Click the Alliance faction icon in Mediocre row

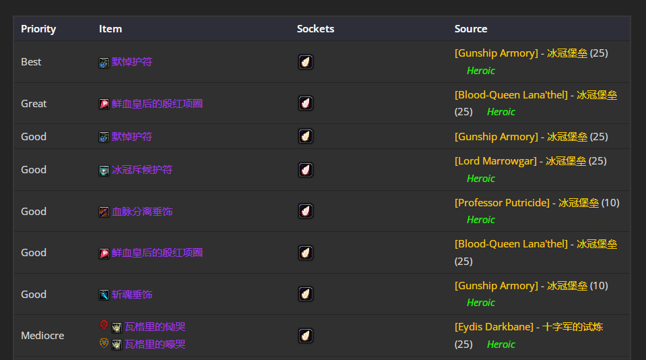pyautogui.click(x=104, y=344)
